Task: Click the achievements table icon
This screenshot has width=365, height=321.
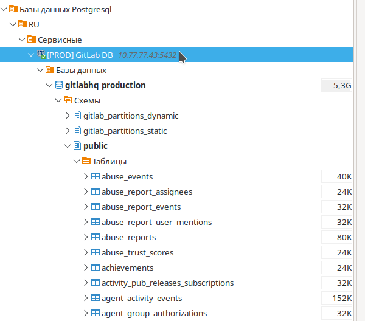Action: click(96, 267)
